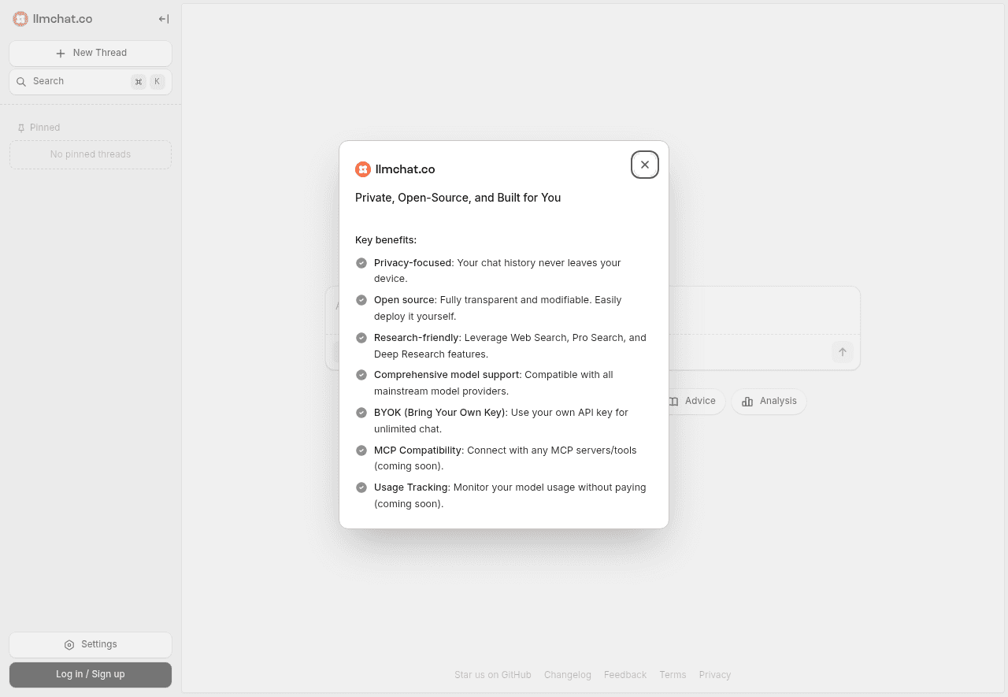Close the llmchat.co welcome dialog

click(x=644, y=165)
